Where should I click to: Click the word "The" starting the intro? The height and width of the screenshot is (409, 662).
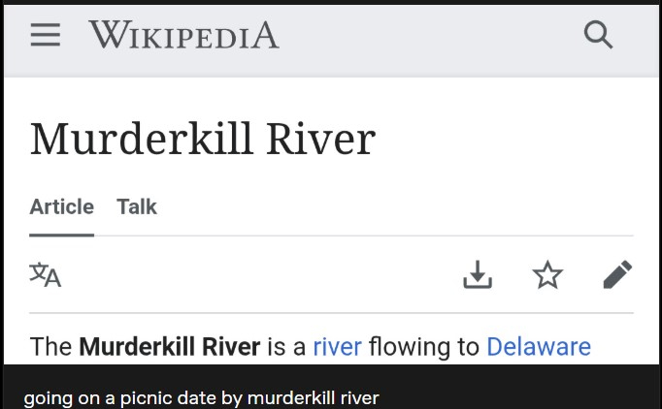pos(50,347)
